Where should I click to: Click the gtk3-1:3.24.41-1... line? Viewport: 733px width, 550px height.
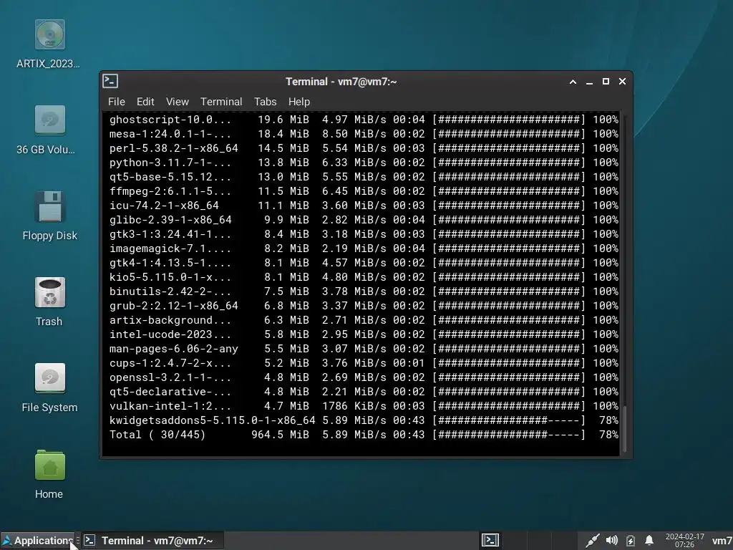[x=364, y=234]
